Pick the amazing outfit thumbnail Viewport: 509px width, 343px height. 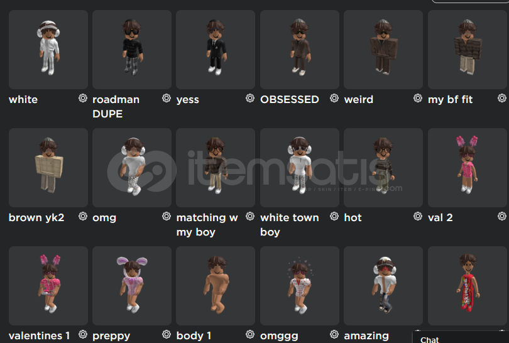click(383, 286)
